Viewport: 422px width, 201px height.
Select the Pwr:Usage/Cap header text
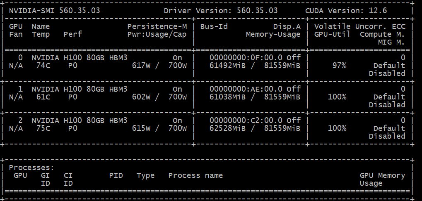(x=157, y=34)
